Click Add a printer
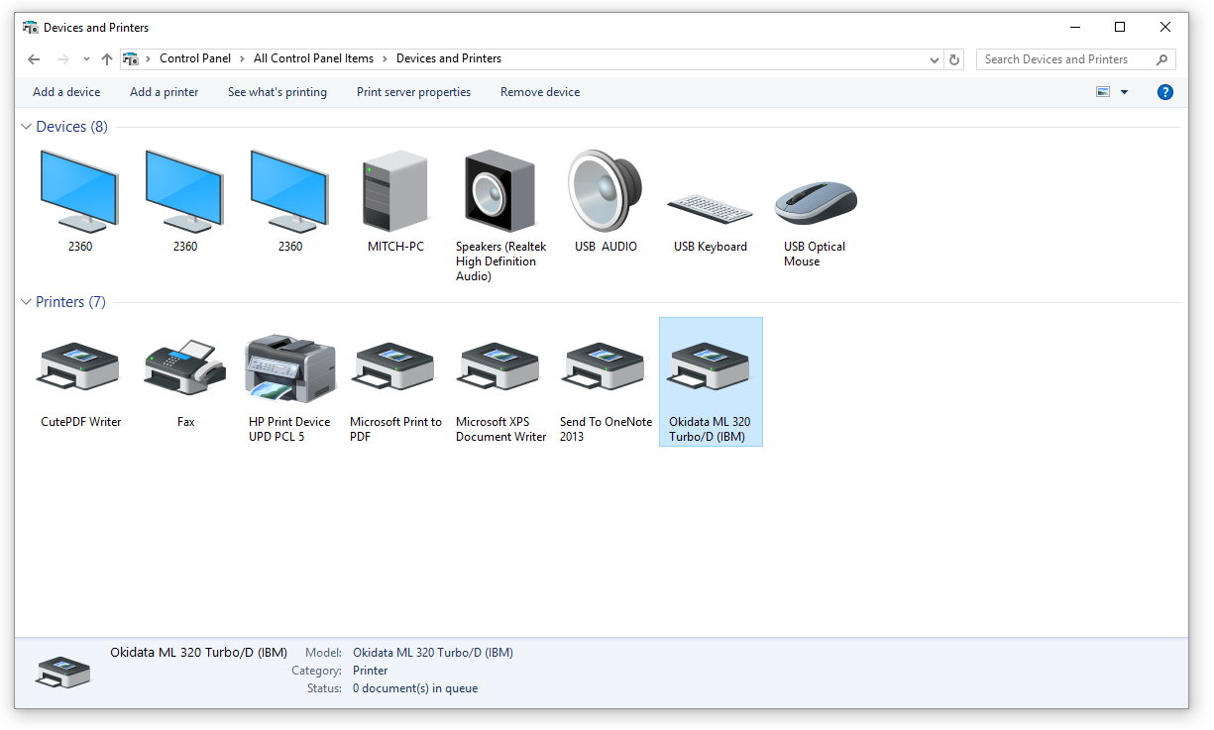The height and width of the screenshot is (730, 1214). [165, 92]
